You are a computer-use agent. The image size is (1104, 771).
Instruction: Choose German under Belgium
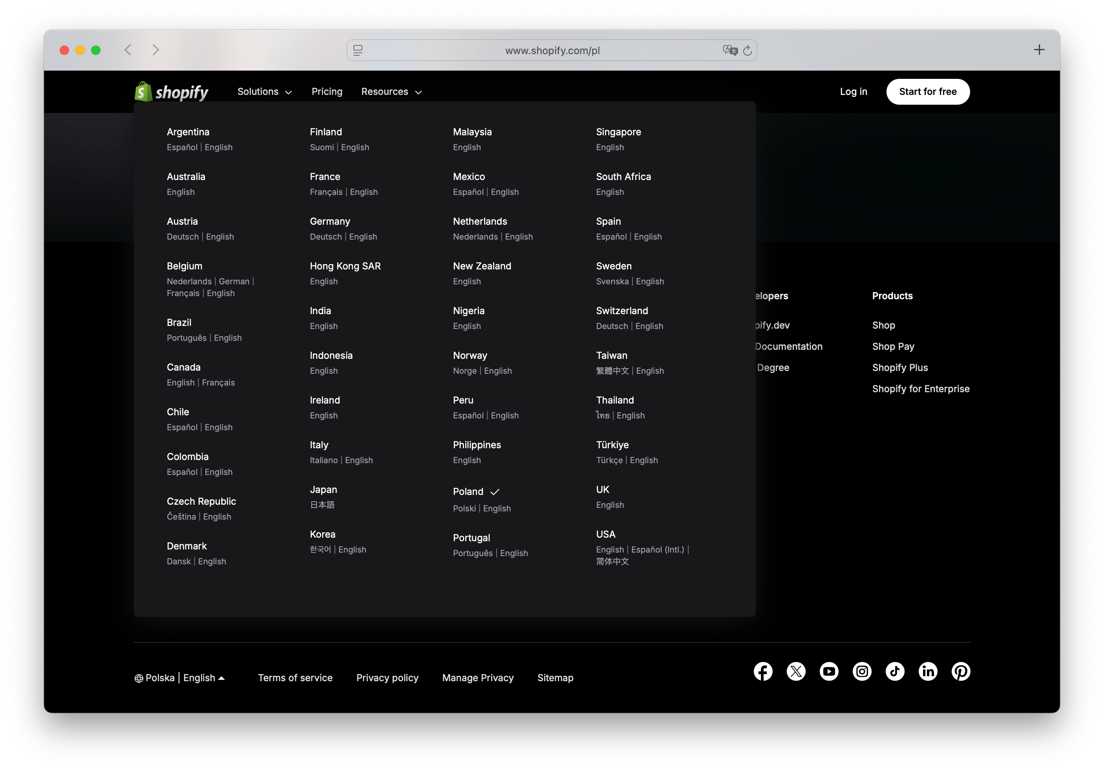pyautogui.click(x=234, y=282)
